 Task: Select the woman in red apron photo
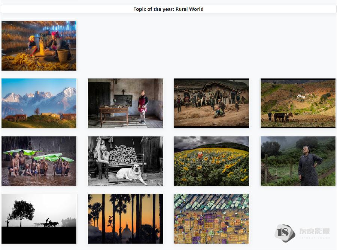(125, 103)
